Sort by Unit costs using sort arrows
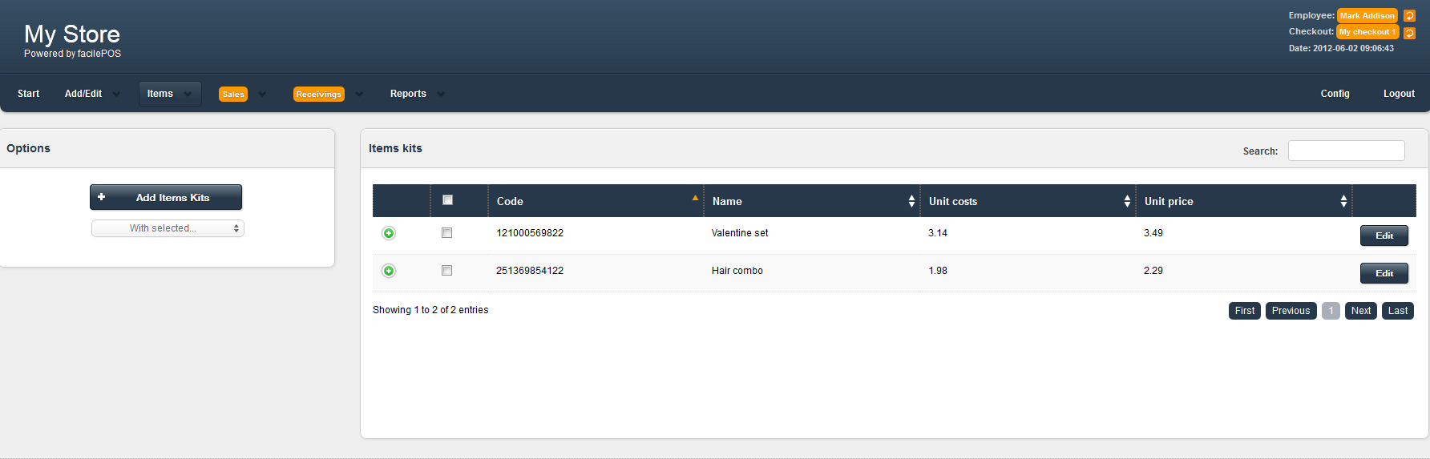 point(1127,201)
